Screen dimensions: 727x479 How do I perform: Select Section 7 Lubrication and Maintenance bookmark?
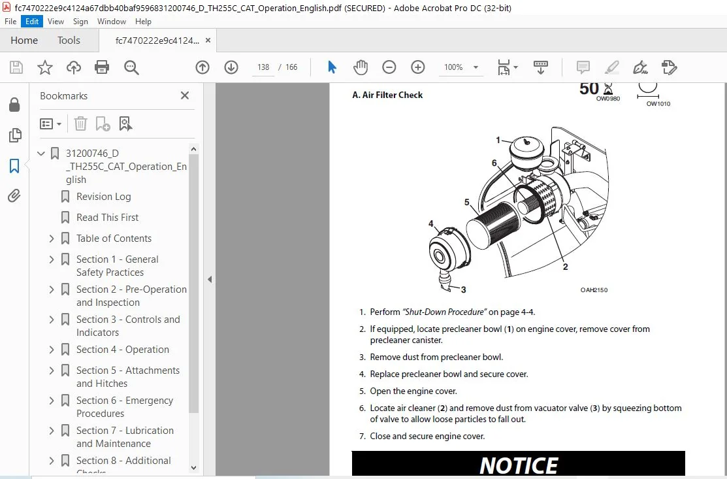(125, 437)
